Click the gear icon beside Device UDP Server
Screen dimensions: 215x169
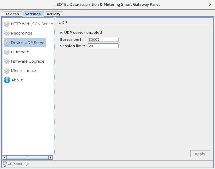tap(7, 43)
